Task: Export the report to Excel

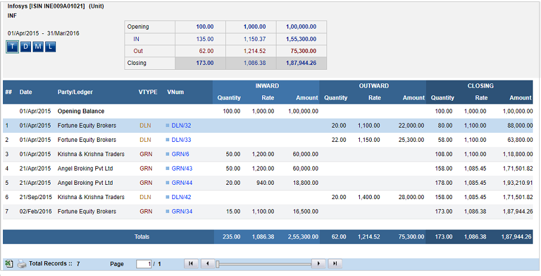Action: (9, 264)
